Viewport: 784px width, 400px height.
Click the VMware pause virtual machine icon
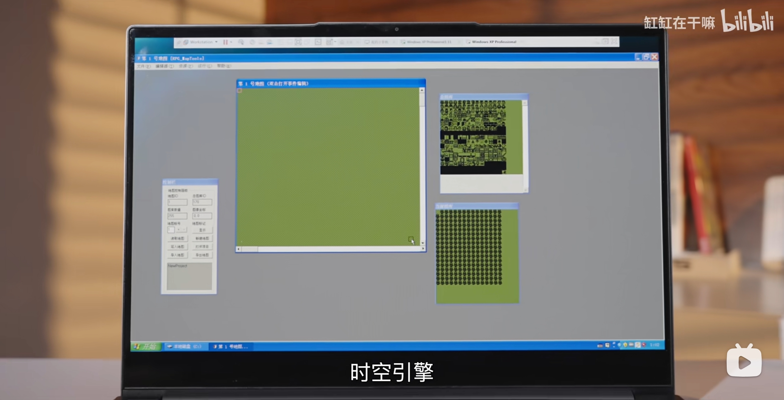225,42
